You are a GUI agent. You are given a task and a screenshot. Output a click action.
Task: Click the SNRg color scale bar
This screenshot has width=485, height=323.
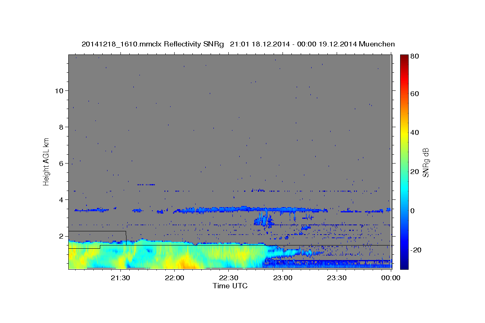[404, 162]
